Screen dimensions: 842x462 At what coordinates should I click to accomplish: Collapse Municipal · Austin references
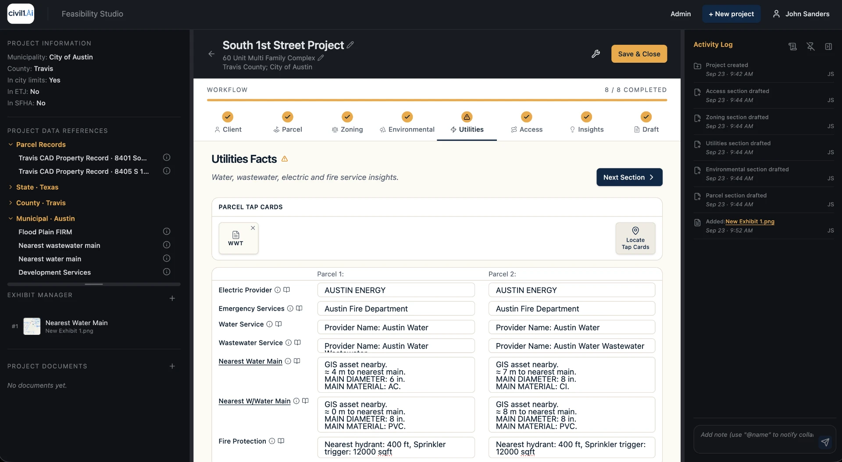coord(11,218)
